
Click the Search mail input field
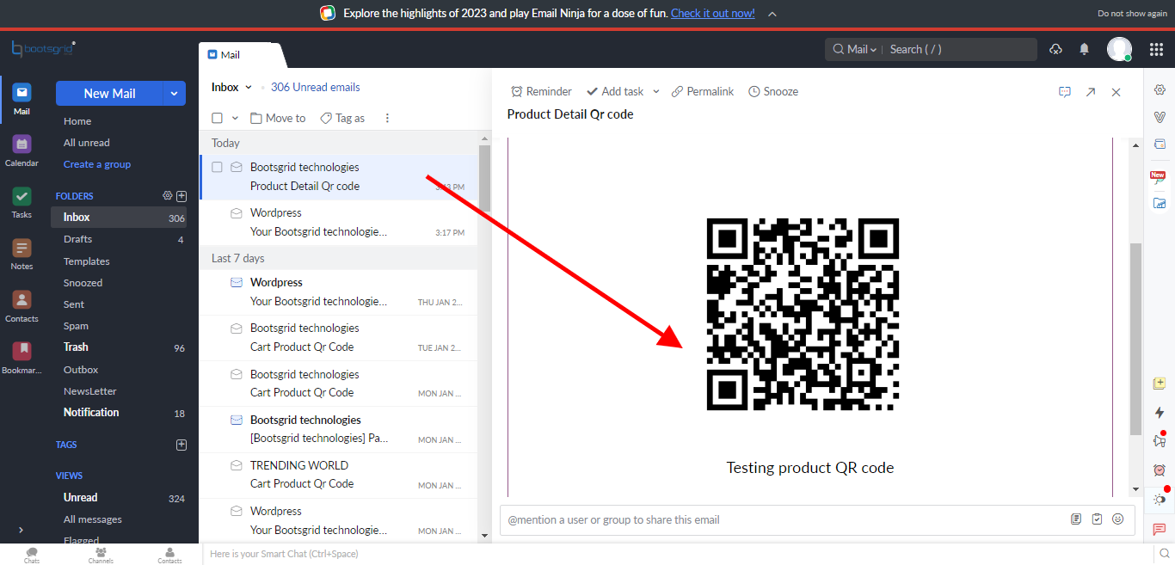click(959, 49)
